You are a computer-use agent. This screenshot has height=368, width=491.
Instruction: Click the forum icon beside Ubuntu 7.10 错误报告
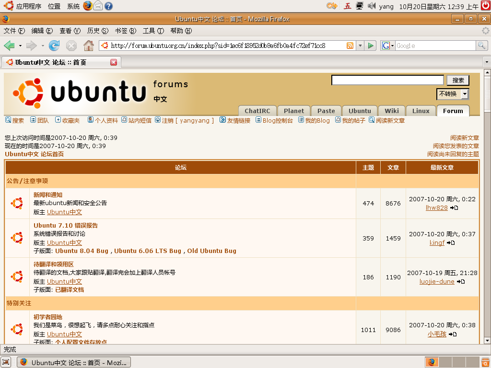pyautogui.click(x=17, y=238)
